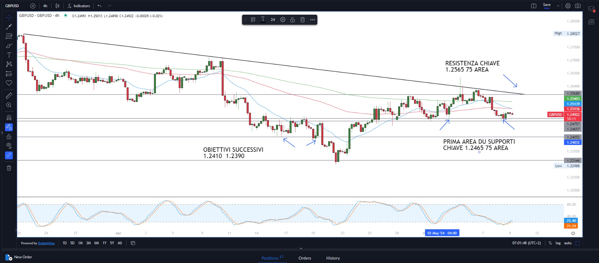Change text color in floating toolbar

pyautogui.click(x=263, y=20)
